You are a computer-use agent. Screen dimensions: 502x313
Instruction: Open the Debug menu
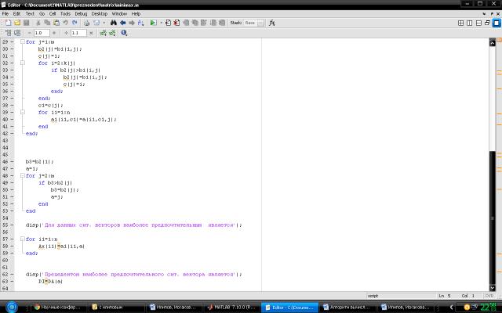coord(81,13)
